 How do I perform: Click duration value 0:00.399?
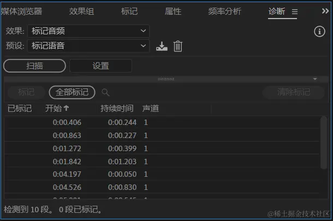point(122,148)
